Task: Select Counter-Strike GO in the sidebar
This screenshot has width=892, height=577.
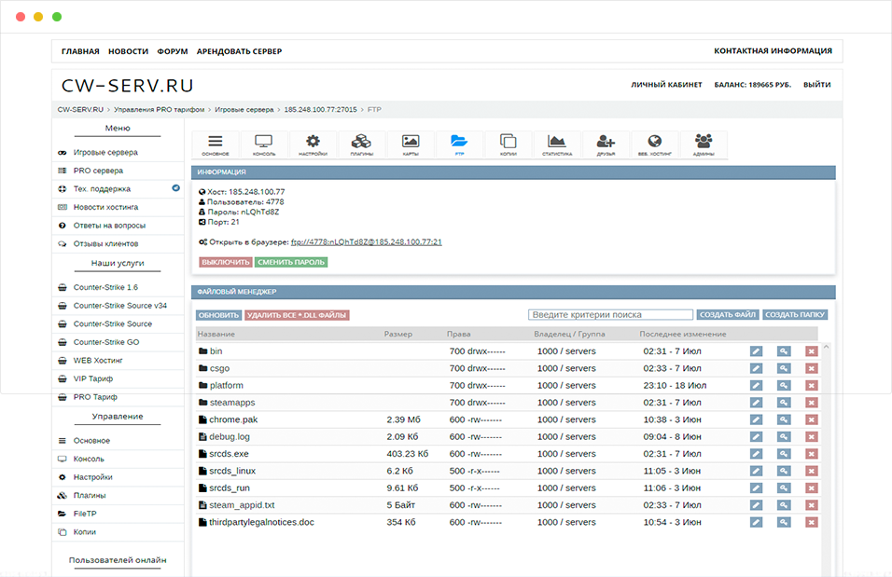Action: pos(105,342)
